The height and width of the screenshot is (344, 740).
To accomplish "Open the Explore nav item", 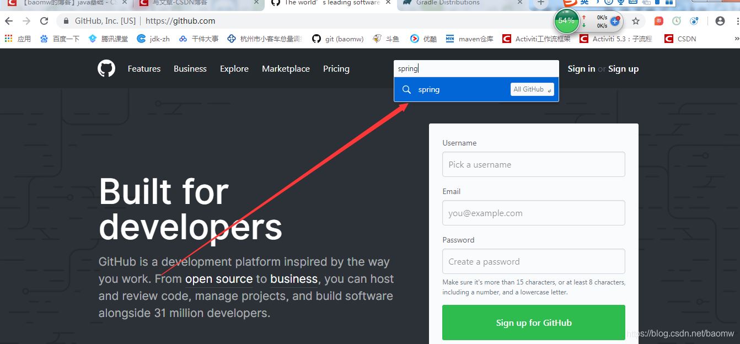I will (234, 69).
